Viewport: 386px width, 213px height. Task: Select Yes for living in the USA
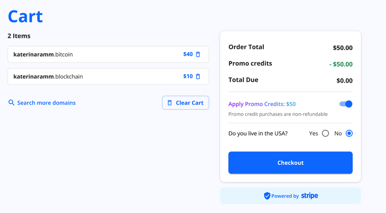coord(326,133)
